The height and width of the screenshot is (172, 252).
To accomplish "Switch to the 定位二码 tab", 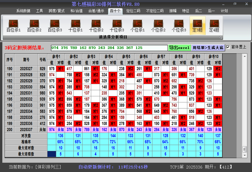I will (133, 11).
